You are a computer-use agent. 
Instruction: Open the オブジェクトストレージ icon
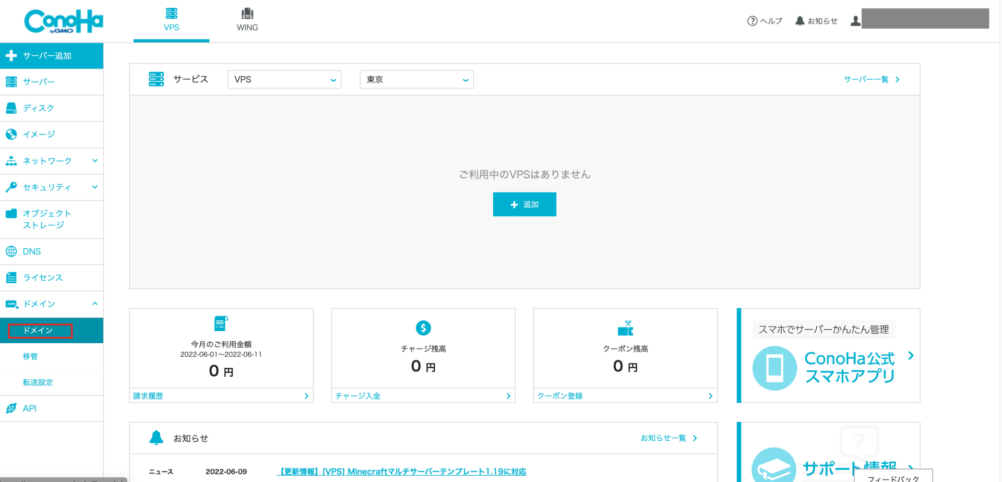click(10, 213)
